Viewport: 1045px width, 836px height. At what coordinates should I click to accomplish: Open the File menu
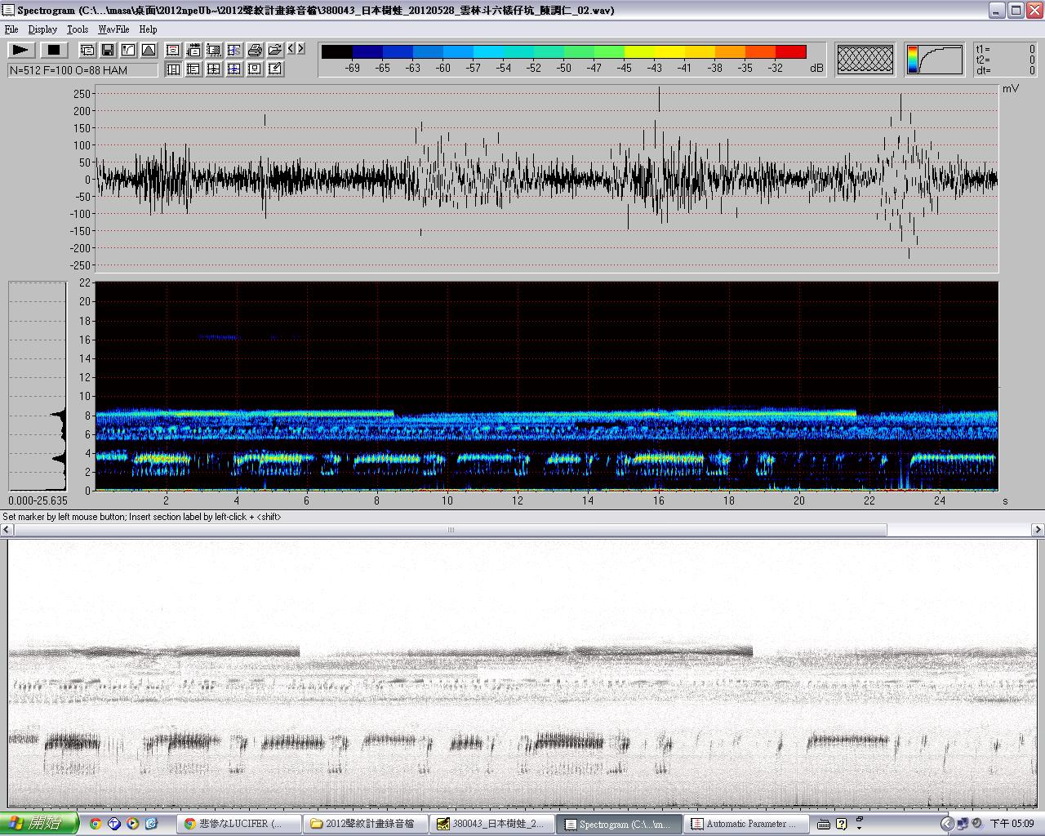coord(11,29)
